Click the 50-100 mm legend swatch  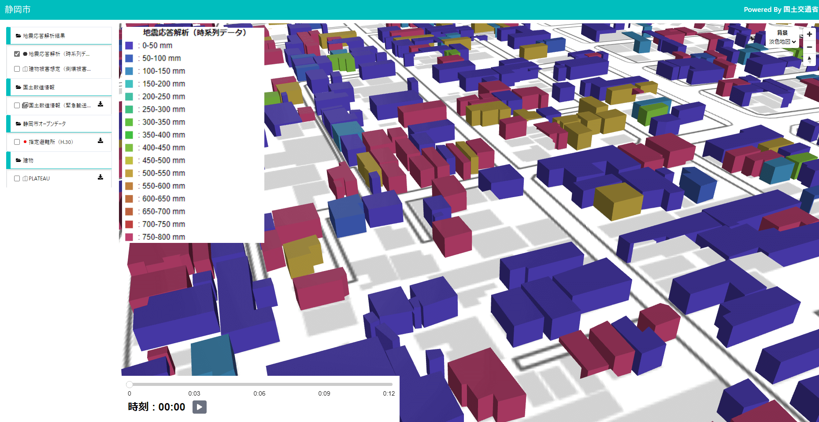pyautogui.click(x=129, y=58)
